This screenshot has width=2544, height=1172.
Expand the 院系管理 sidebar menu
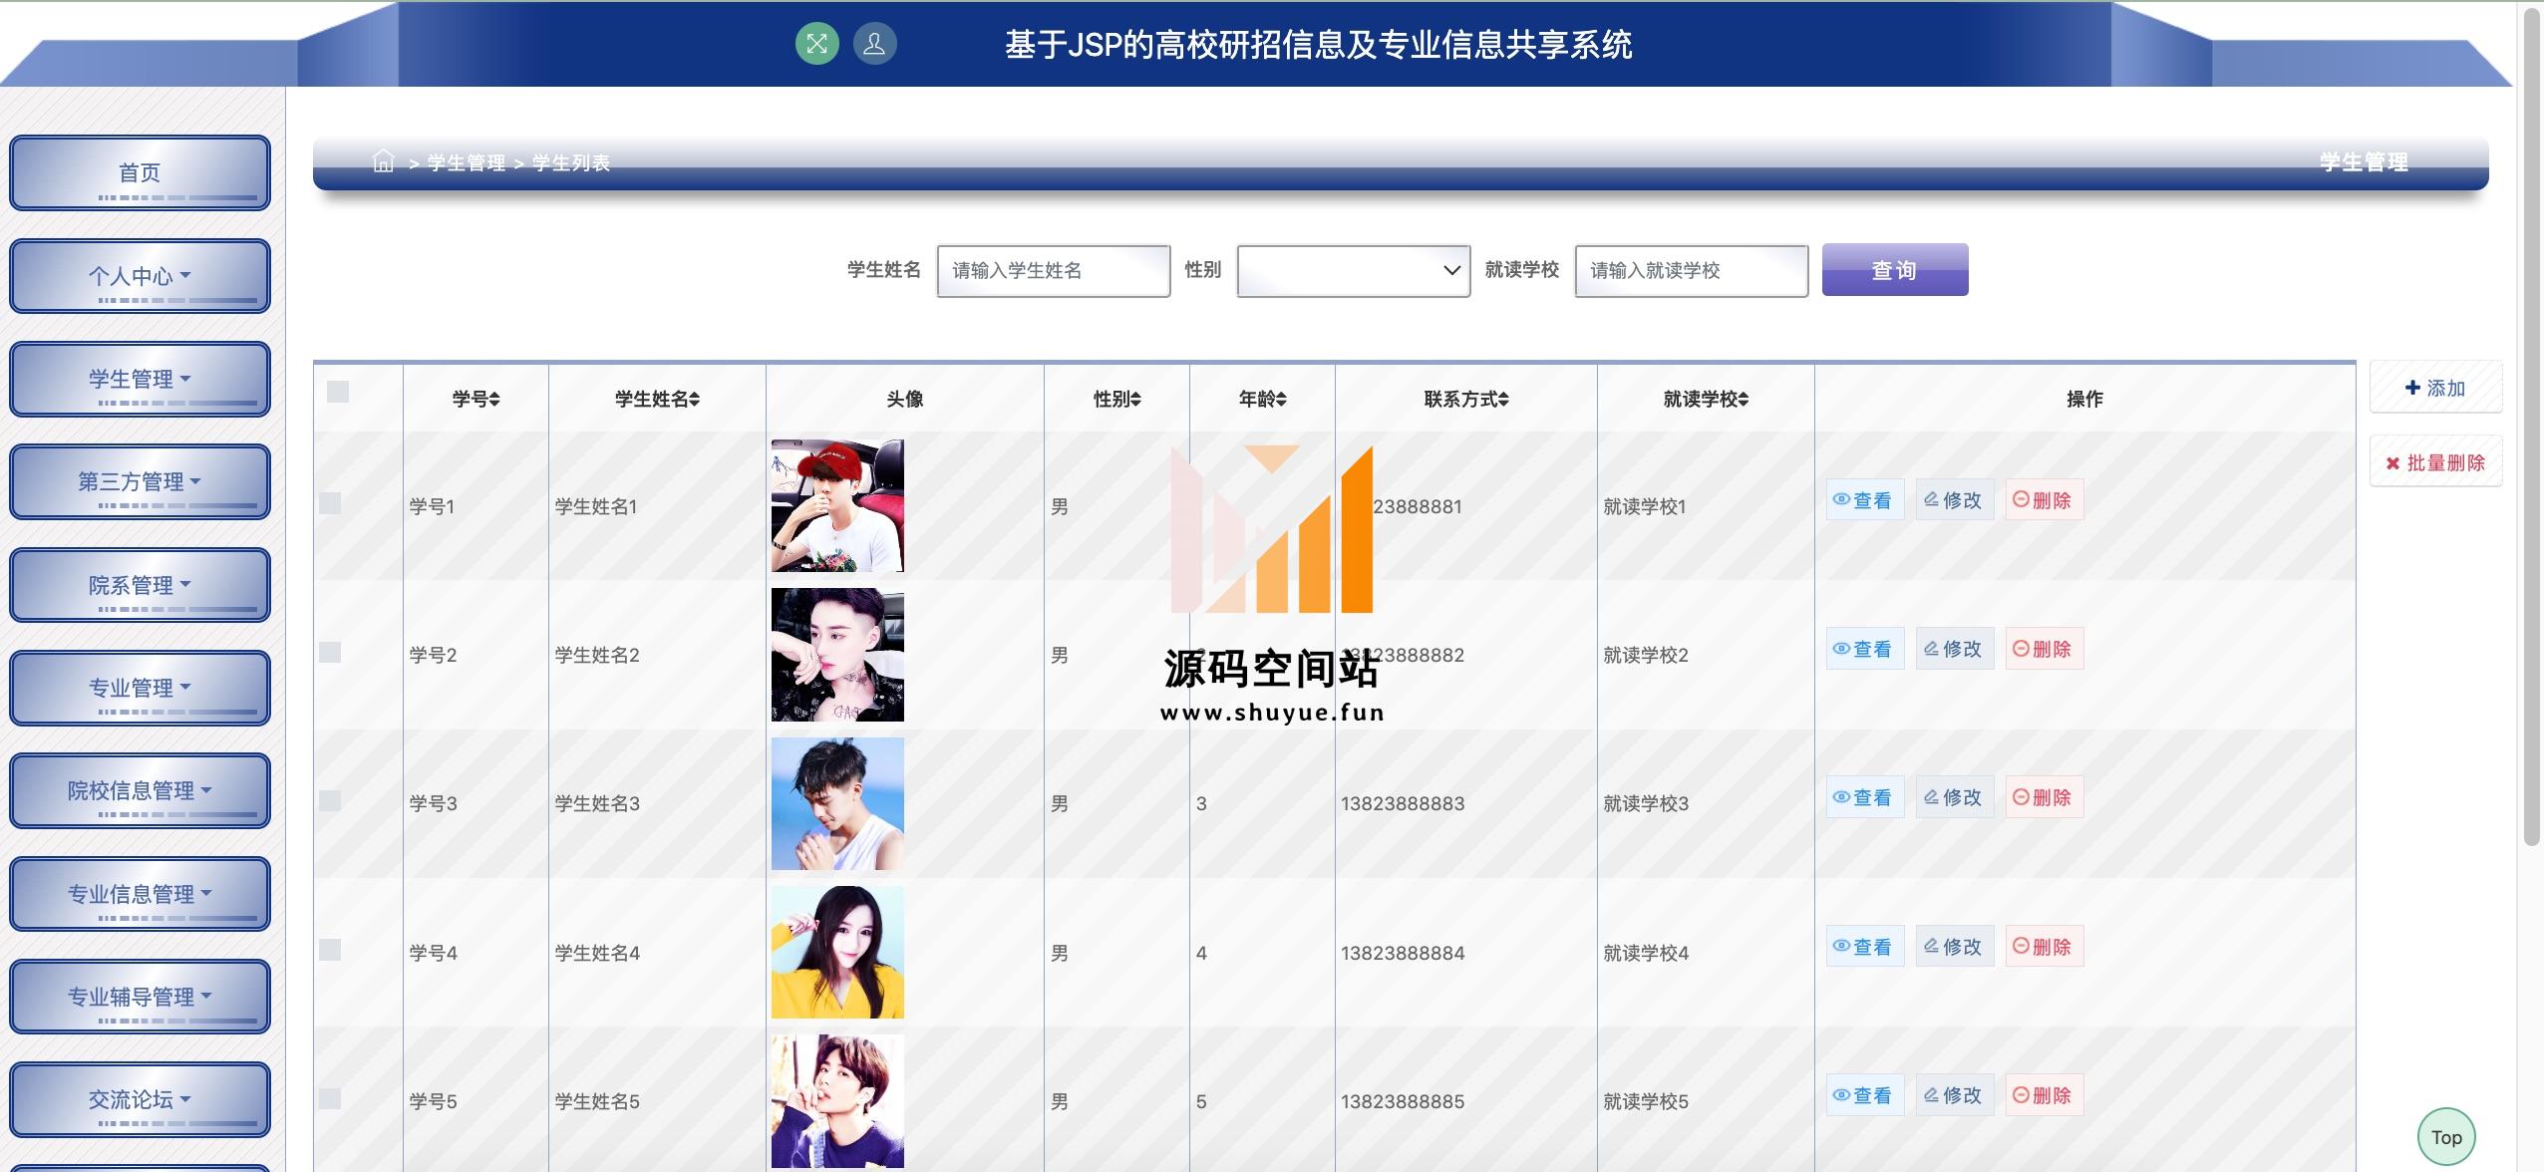140,585
